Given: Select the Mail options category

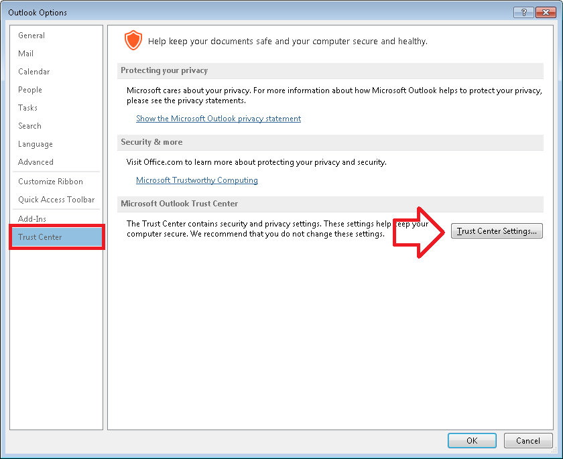Looking at the screenshot, I should pos(56,54).
